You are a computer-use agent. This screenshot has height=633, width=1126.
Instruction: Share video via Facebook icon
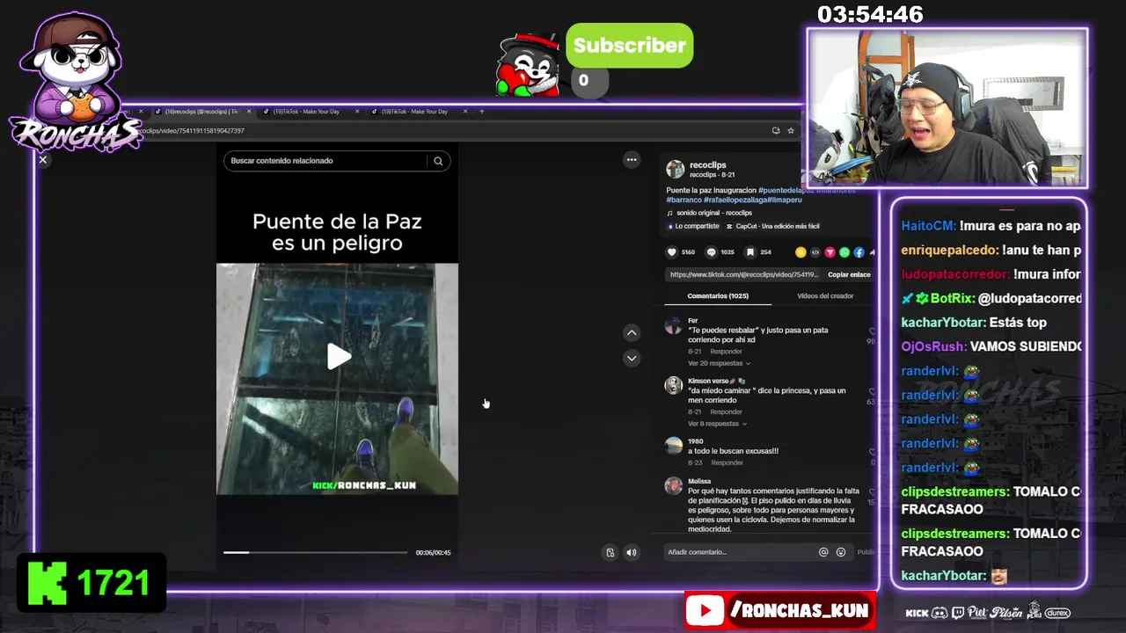click(859, 252)
